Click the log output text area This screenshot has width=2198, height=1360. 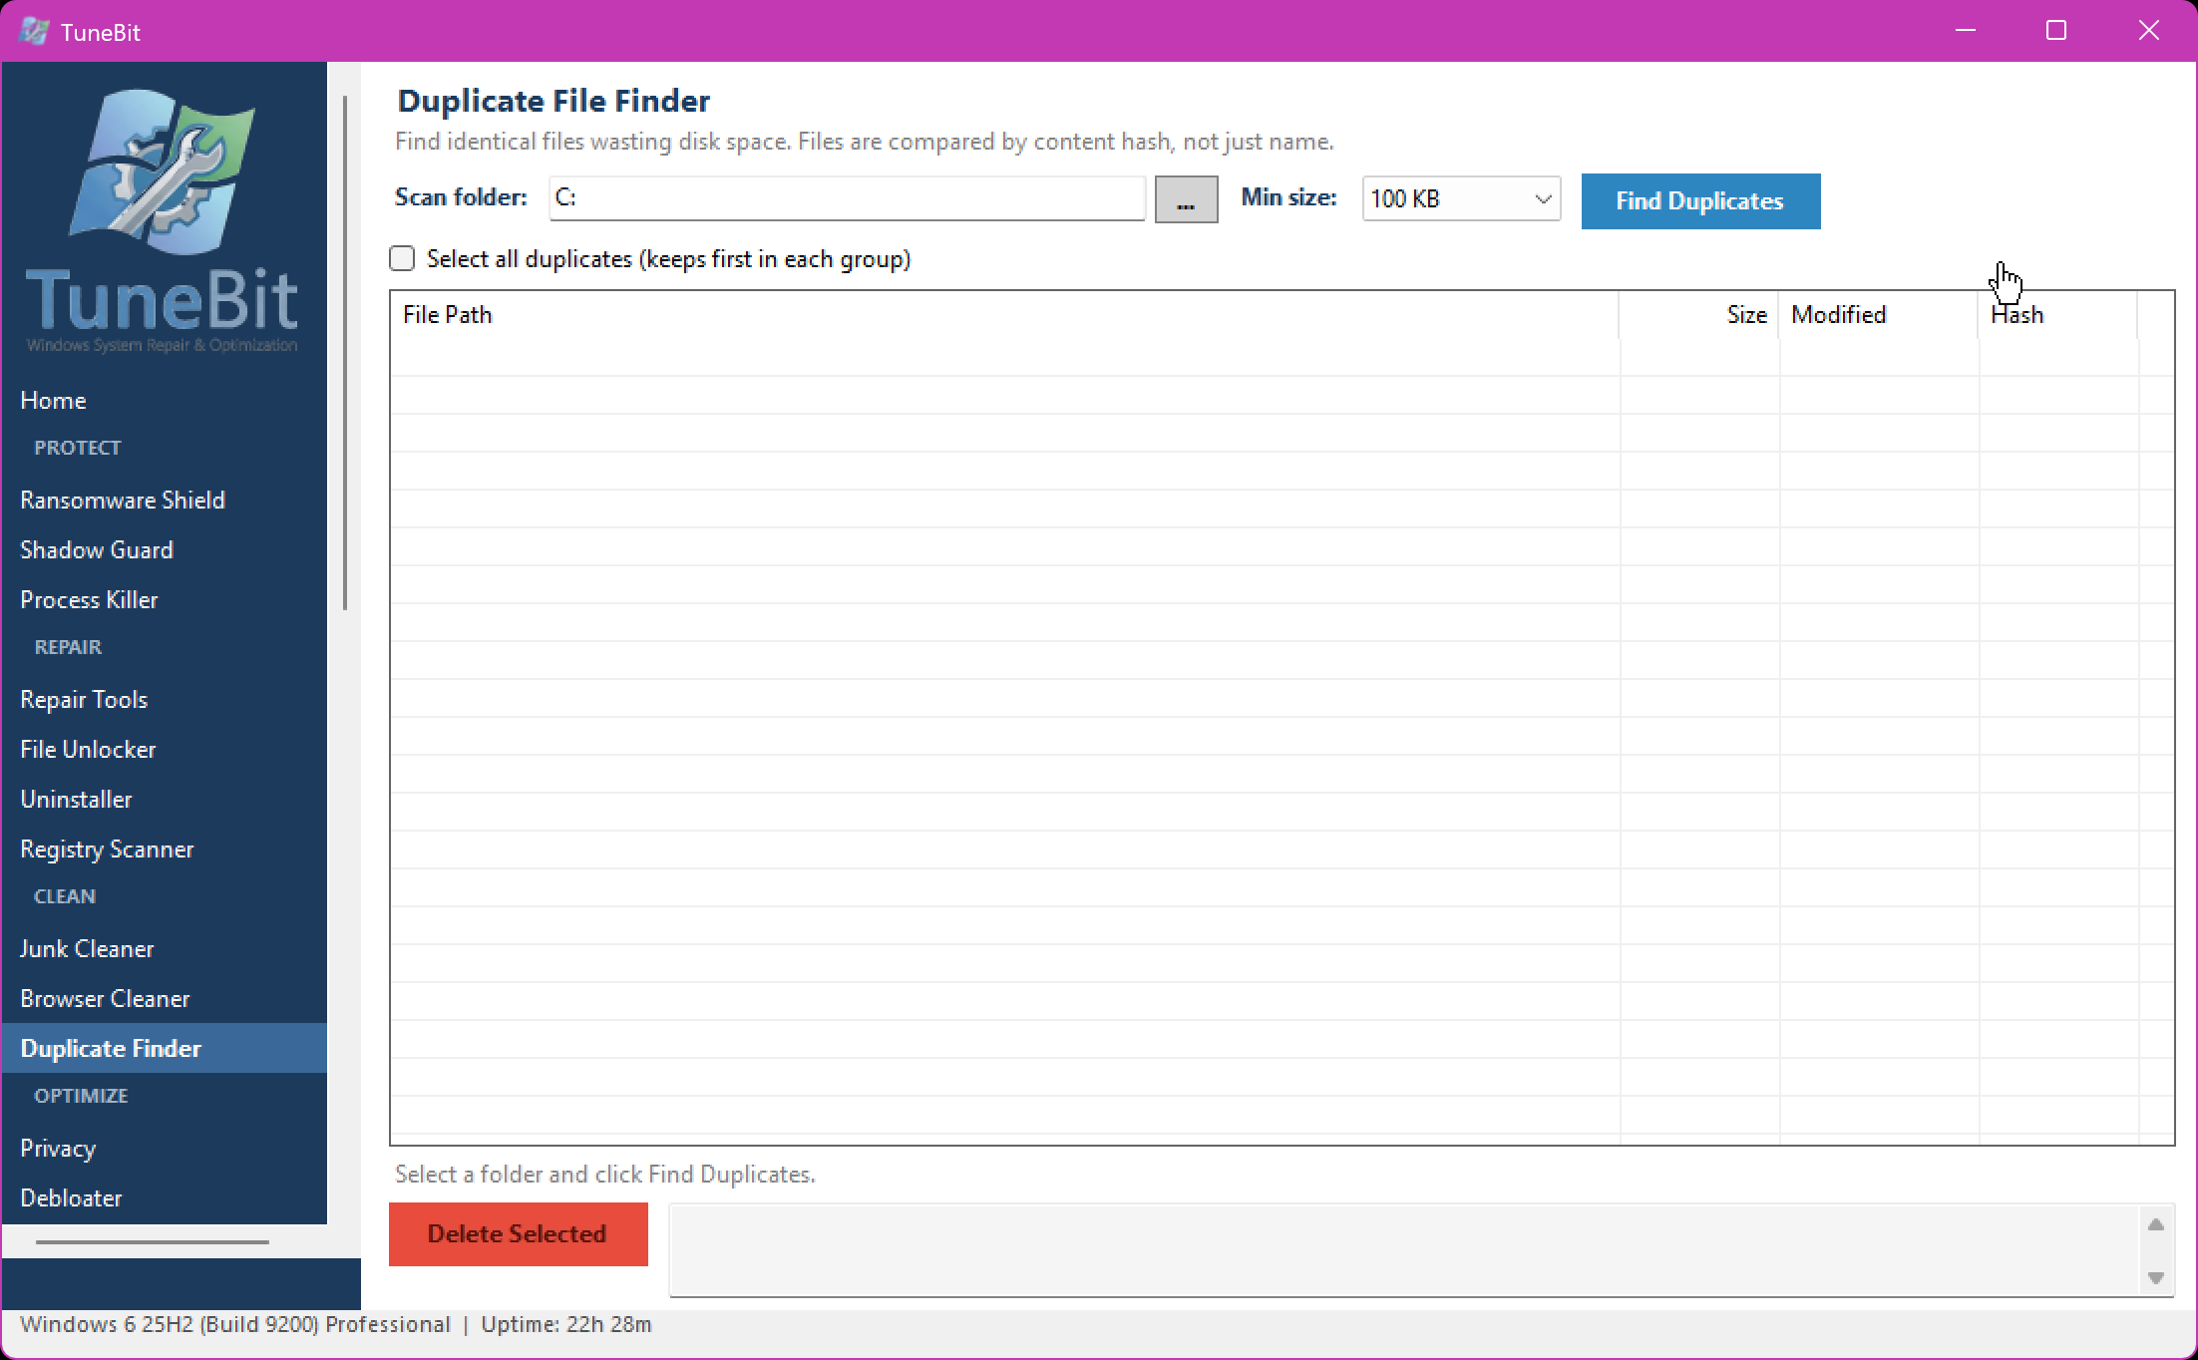(x=1404, y=1250)
